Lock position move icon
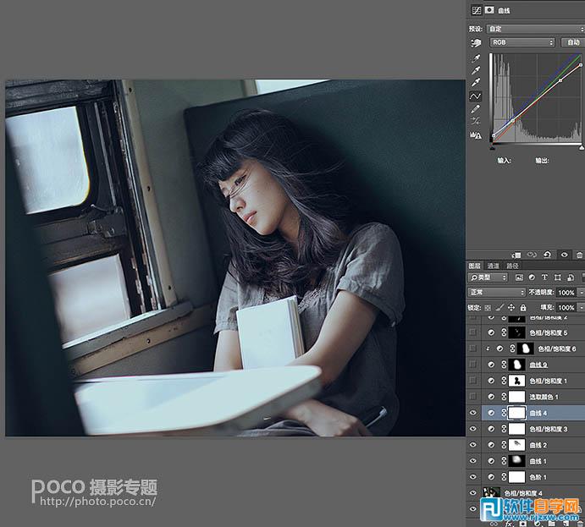This screenshot has width=585, height=527. point(511,307)
